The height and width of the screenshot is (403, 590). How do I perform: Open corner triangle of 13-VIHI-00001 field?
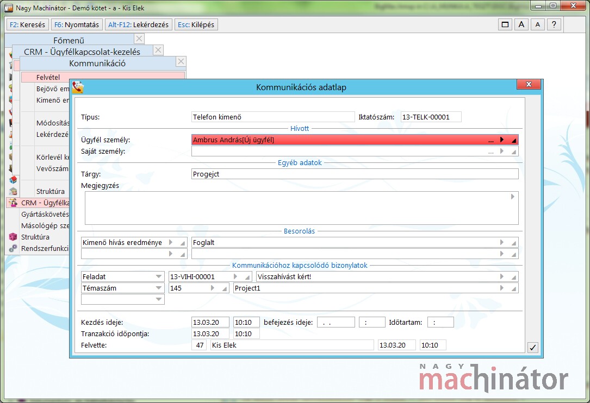247,277
